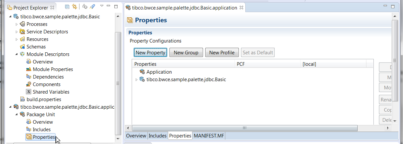Close the Project Explorer tab with X
The height and width of the screenshot is (144, 403).
pos(52,7)
